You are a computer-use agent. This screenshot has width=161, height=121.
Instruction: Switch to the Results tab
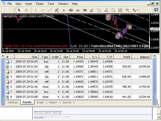(27, 102)
